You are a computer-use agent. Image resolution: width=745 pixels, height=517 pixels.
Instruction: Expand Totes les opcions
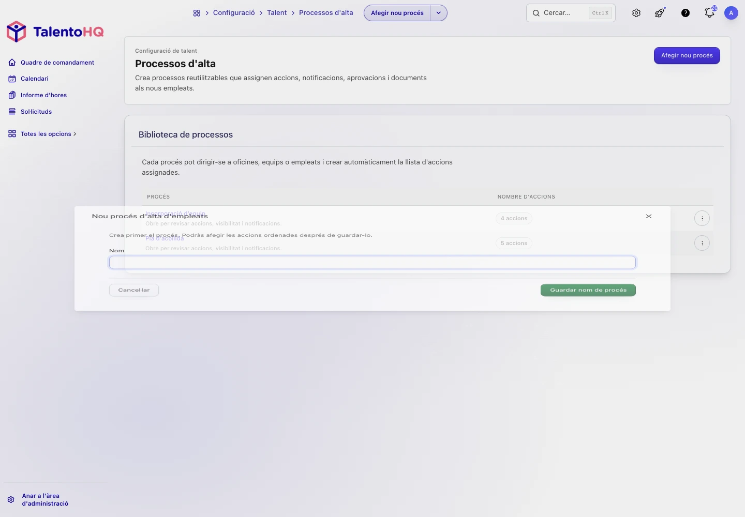tap(42, 134)
